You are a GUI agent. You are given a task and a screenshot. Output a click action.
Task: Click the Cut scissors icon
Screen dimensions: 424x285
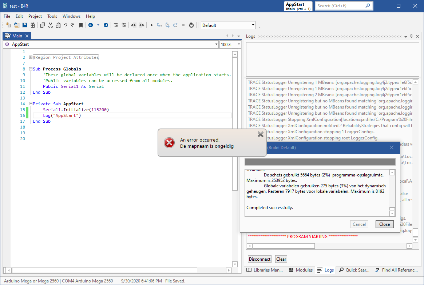(51, 25)
